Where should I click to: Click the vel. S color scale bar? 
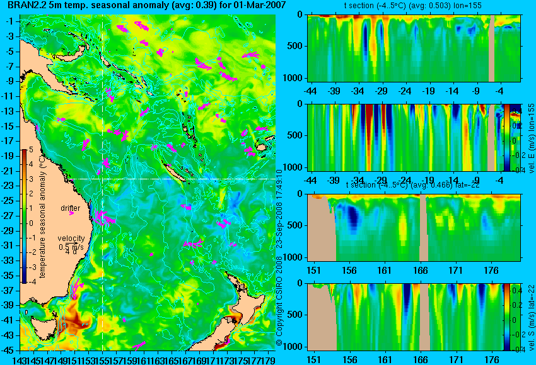point(507,317)
